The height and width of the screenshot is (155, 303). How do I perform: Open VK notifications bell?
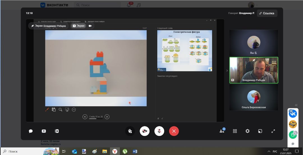click(x=129, y=5)
